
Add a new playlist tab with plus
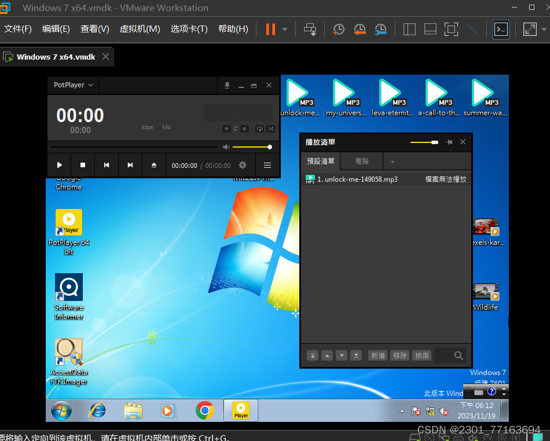point(393,161)
